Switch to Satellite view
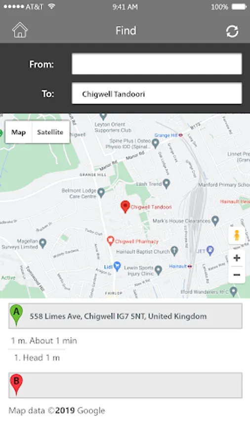The image size is (250, 446). [x=50, y=132]
